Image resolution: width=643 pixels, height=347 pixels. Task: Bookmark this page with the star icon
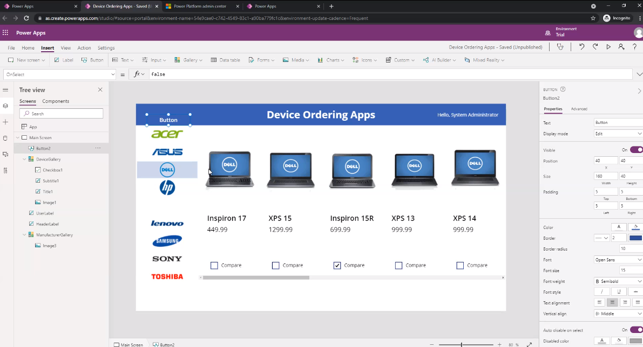[593, 18]
